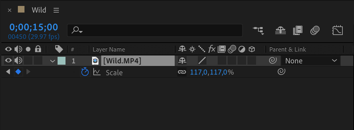
Task: Mute audio of the Wild.MP4 layer
Action: tap(18, 60)
